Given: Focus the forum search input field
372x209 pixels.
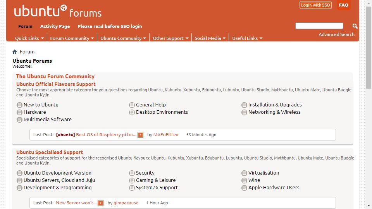Looking at the screenshot, I should click(x=319, y=26).
